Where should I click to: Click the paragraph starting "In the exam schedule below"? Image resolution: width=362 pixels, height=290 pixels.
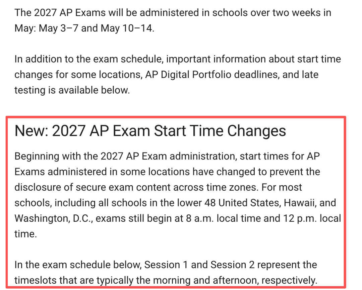[x=166, y=273]
